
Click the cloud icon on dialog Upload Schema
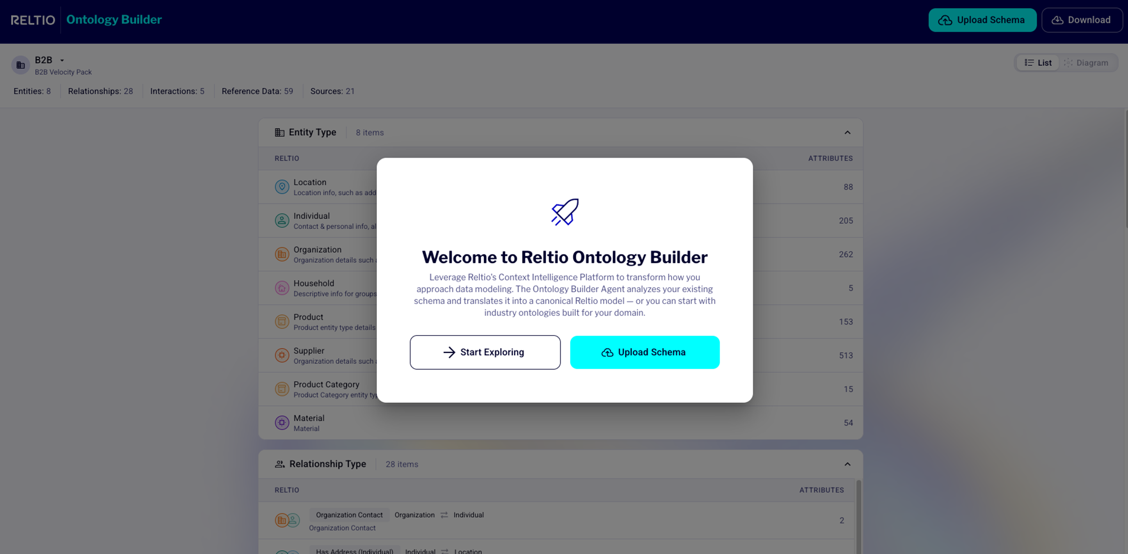[607, 352]
